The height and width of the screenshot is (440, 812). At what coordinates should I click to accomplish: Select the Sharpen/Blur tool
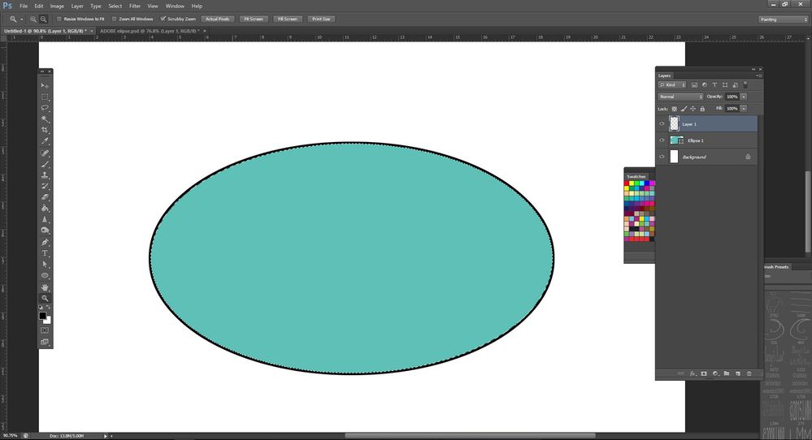click(x=45, y=219)
